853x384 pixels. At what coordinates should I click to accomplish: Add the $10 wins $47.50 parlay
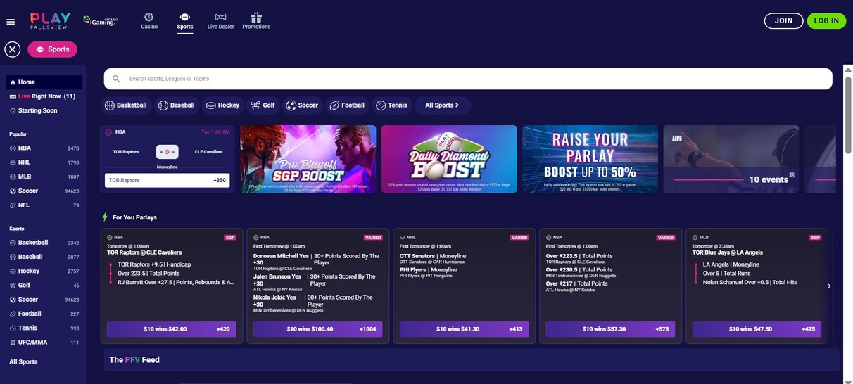point(757,329)
